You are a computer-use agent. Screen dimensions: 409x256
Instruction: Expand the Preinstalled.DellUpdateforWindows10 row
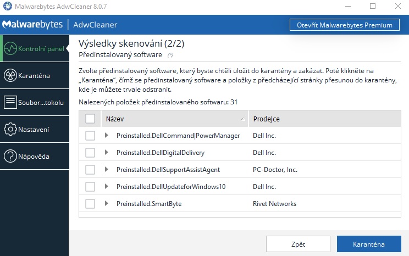(107, 186)
